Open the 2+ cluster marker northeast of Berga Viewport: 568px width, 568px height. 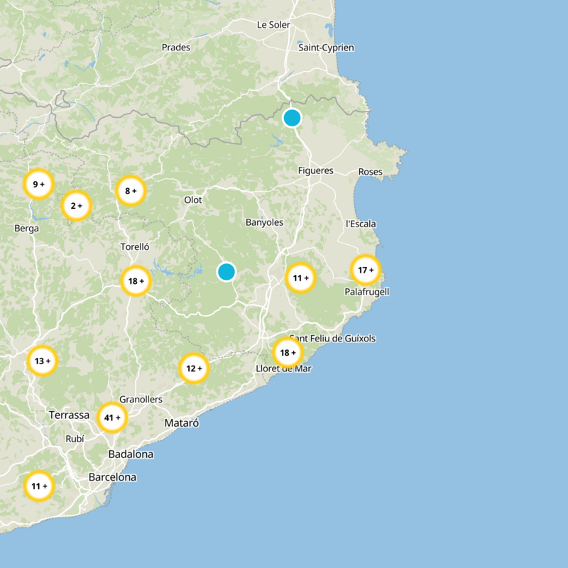tap(76, 206)
